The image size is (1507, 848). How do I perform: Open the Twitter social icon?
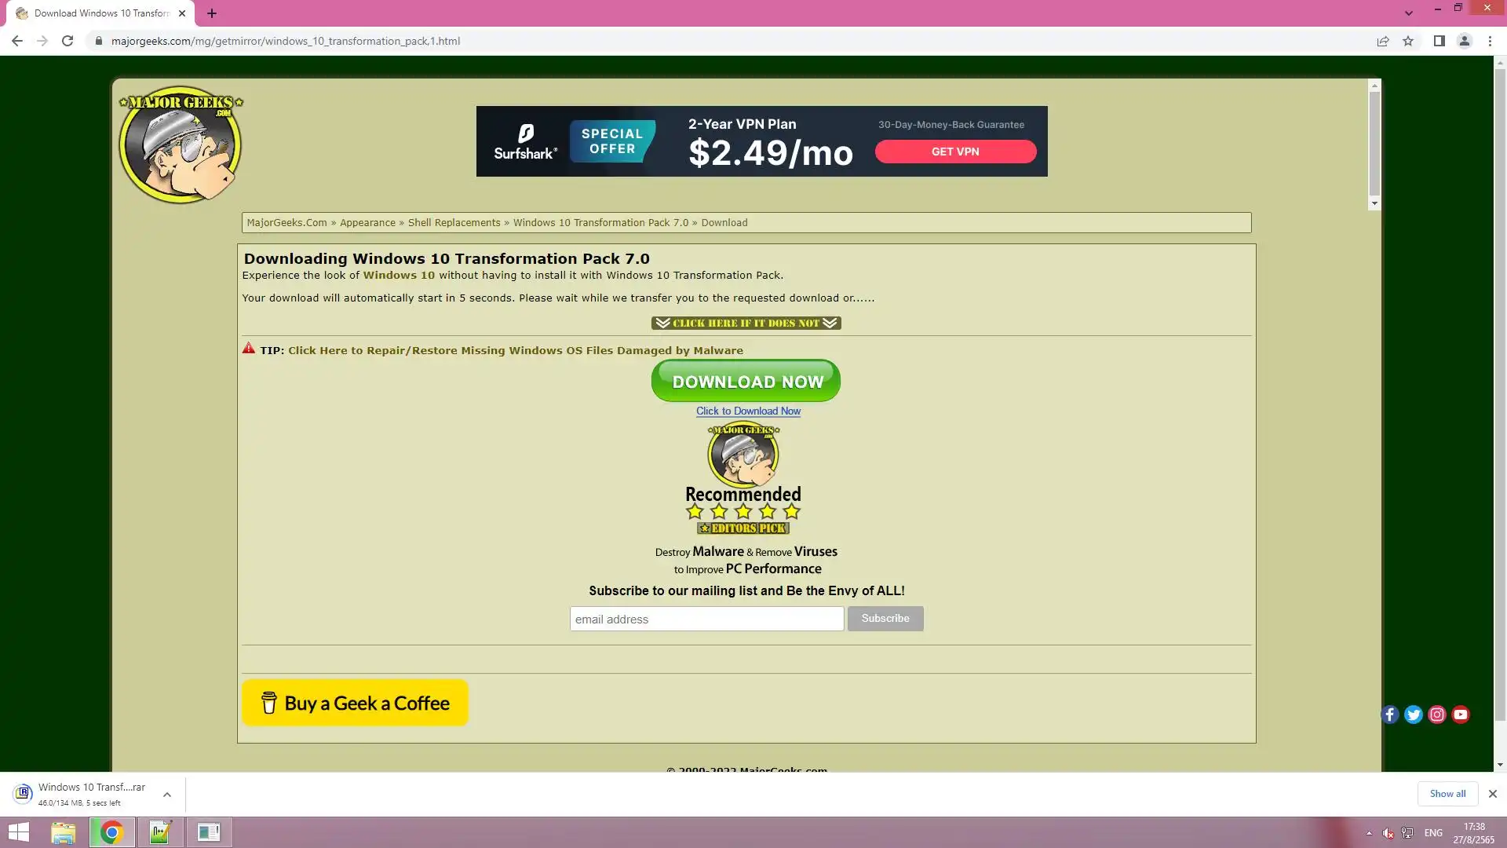tap(1413, 715)
